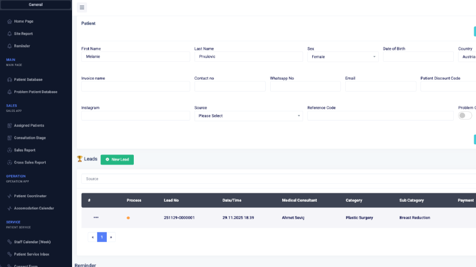476x267 pixels.
Task: Open the Sales Report sidebar icon
Action: point(10,150)
